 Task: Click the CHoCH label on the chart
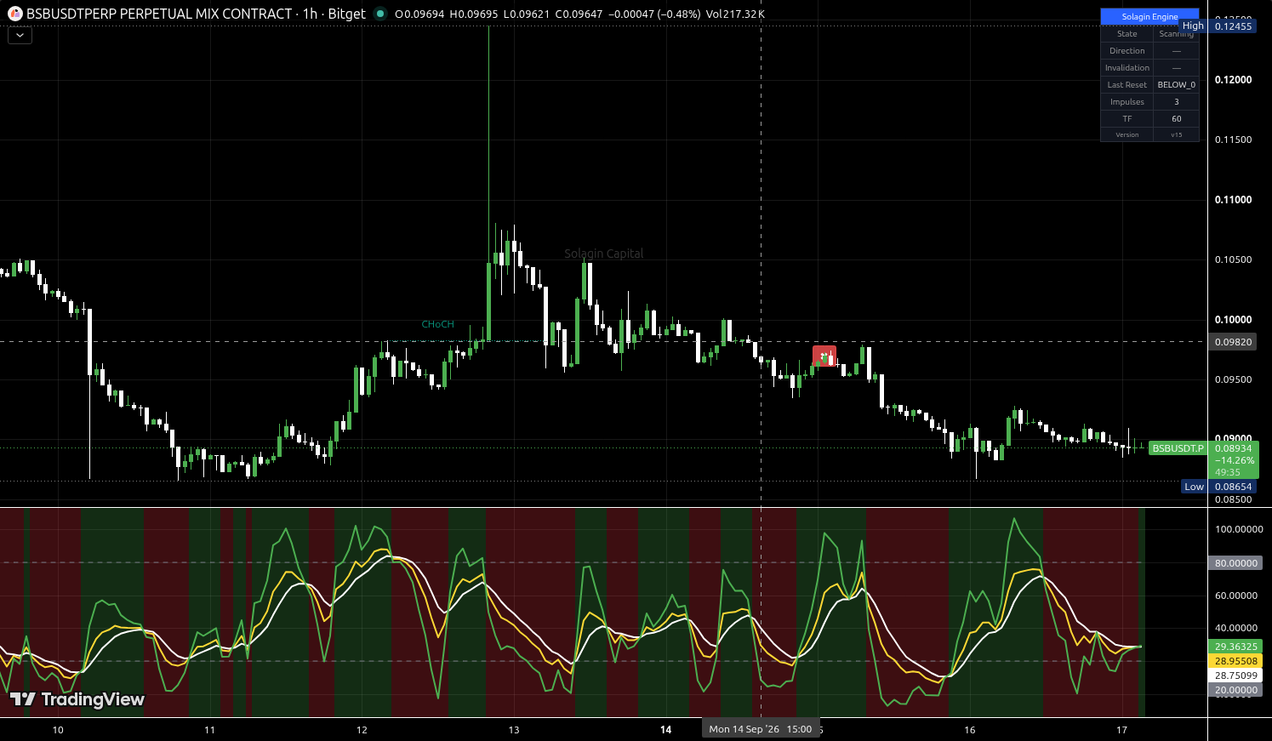click(x=438, y=324)
